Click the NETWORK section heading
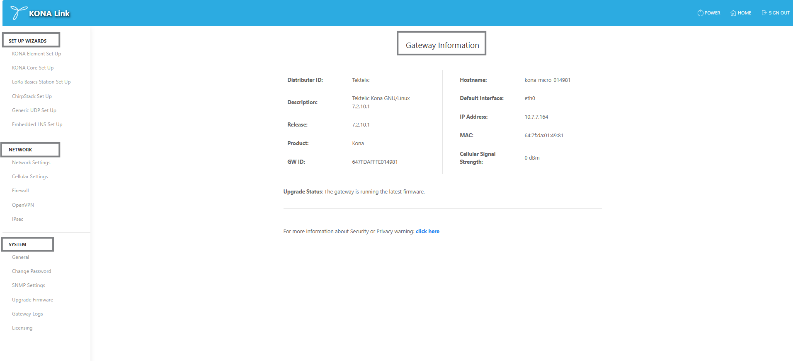Viewport: 793px width, 361px height. pos(20,150)
